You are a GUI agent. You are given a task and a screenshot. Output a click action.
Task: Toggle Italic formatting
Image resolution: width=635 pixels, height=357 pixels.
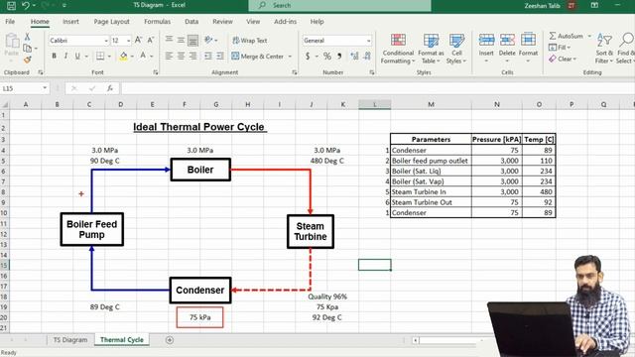point(65,56)
